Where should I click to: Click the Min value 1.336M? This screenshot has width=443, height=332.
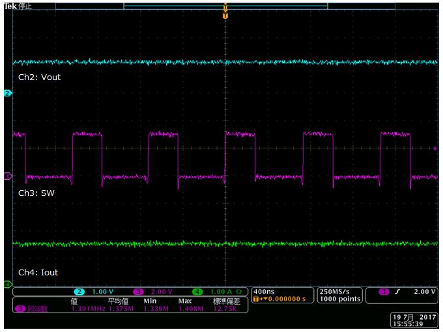pos(156,309)
